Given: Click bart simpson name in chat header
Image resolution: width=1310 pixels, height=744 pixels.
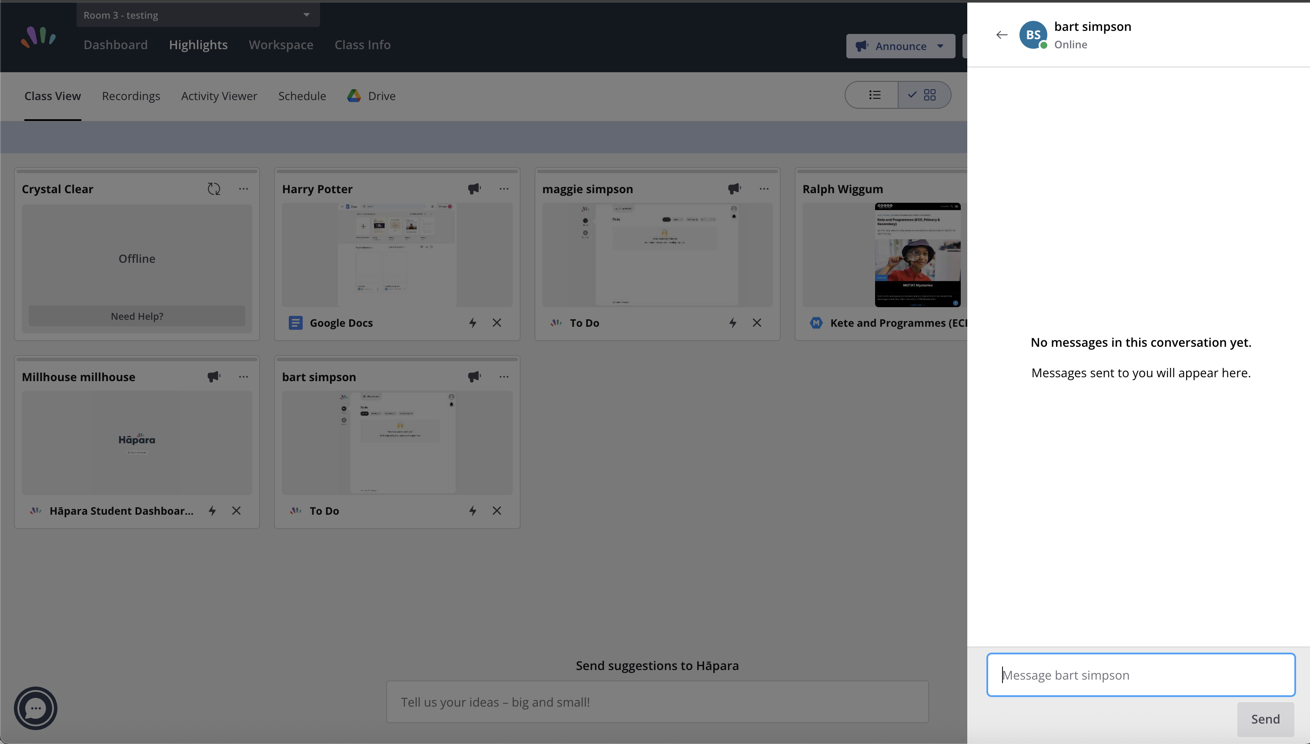Looking at the screenshot, I should 1093,27.
